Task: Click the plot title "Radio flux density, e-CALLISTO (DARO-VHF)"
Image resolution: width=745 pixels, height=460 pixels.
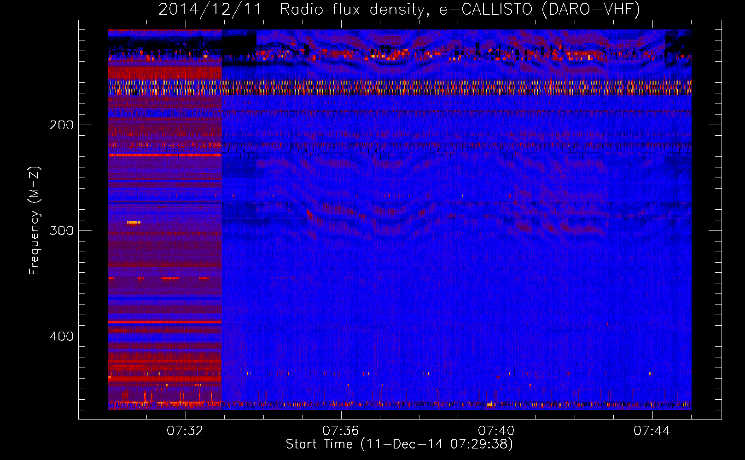Action: point(460,9)
